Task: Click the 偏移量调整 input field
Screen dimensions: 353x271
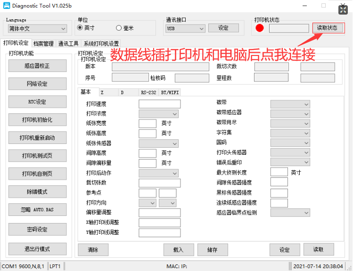Action: (x=160, y=213)
